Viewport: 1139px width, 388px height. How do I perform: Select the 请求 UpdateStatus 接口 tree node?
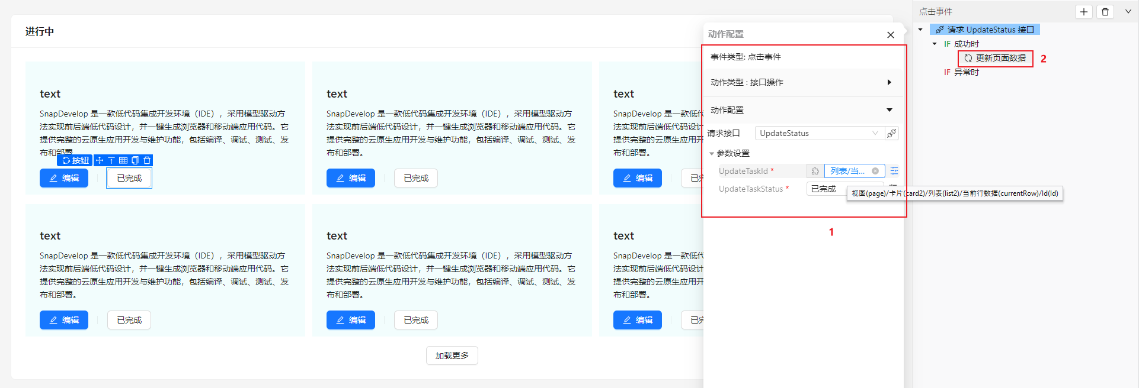985,30
